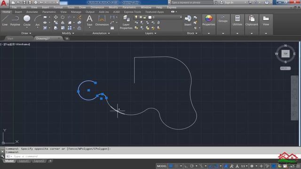Expand the Draw panel flyout
301x169 pixels.
[26, 33]
